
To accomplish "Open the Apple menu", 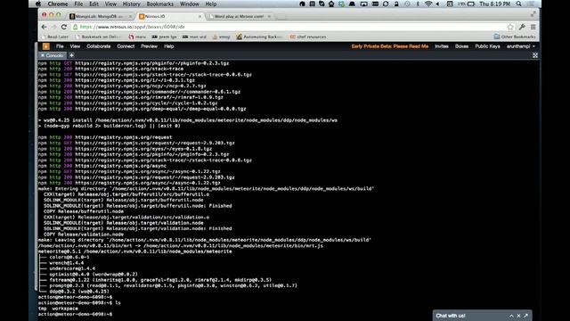I will point(38,4).
